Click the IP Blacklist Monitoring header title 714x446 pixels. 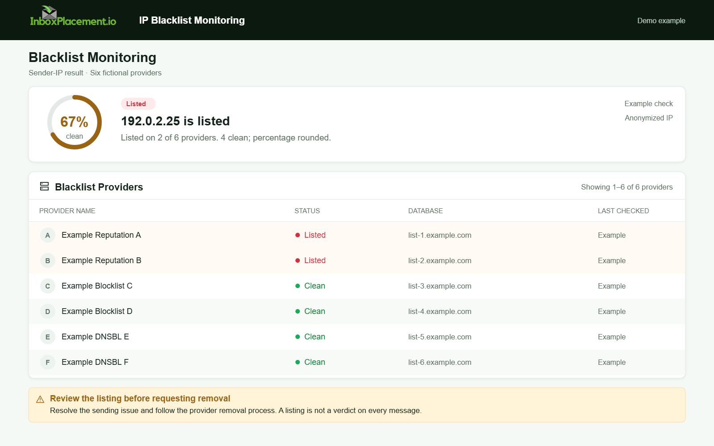pyautogui.click(x=192, y=20)
